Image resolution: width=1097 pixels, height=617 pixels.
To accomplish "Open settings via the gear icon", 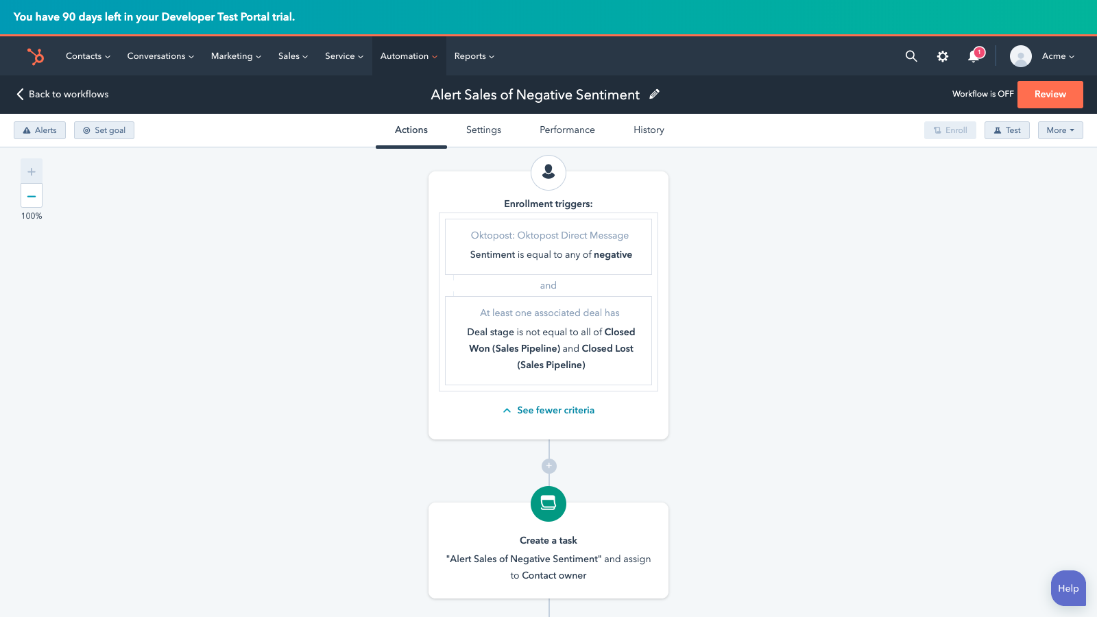I will point(943,56).
